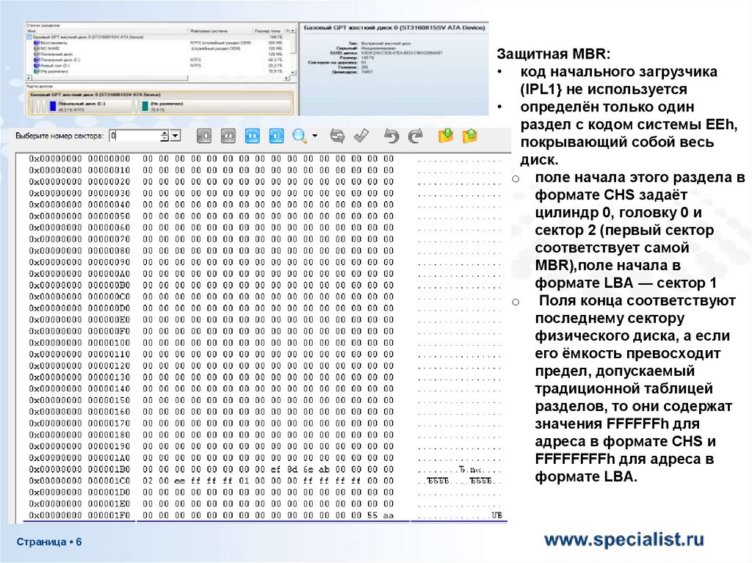Click the refresh arrows icon in the sector toolbar
The width and height of the screenshot is (752, 563).
337,137
